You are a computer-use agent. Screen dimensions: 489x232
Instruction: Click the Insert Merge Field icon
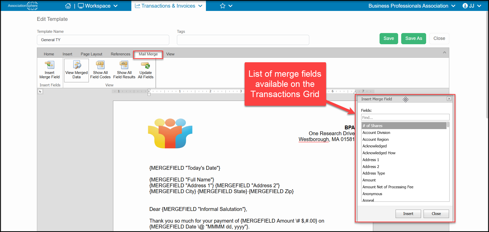tap(49, 65)
